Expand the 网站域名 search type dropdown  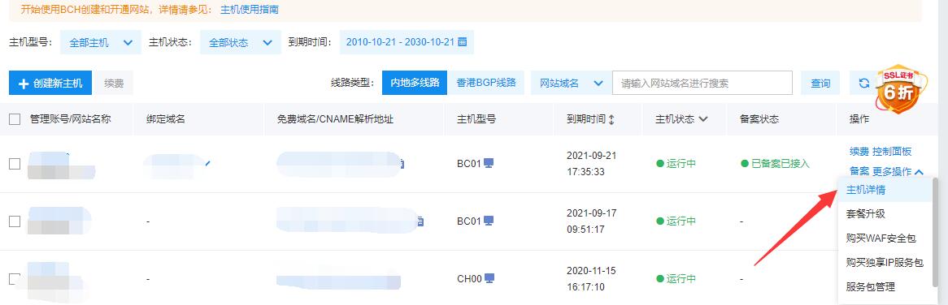coord(572,84)
